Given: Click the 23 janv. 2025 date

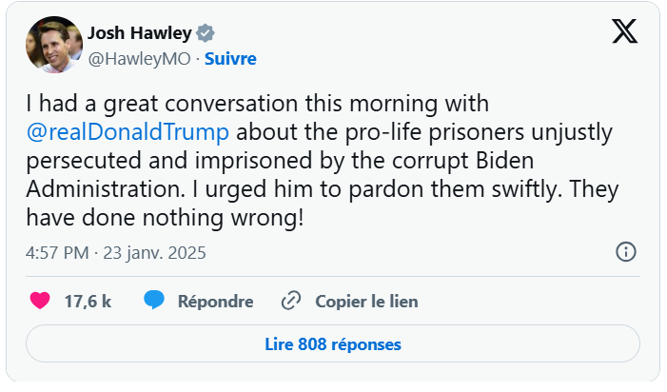Looking at the screenshot, I should [157, 253].
